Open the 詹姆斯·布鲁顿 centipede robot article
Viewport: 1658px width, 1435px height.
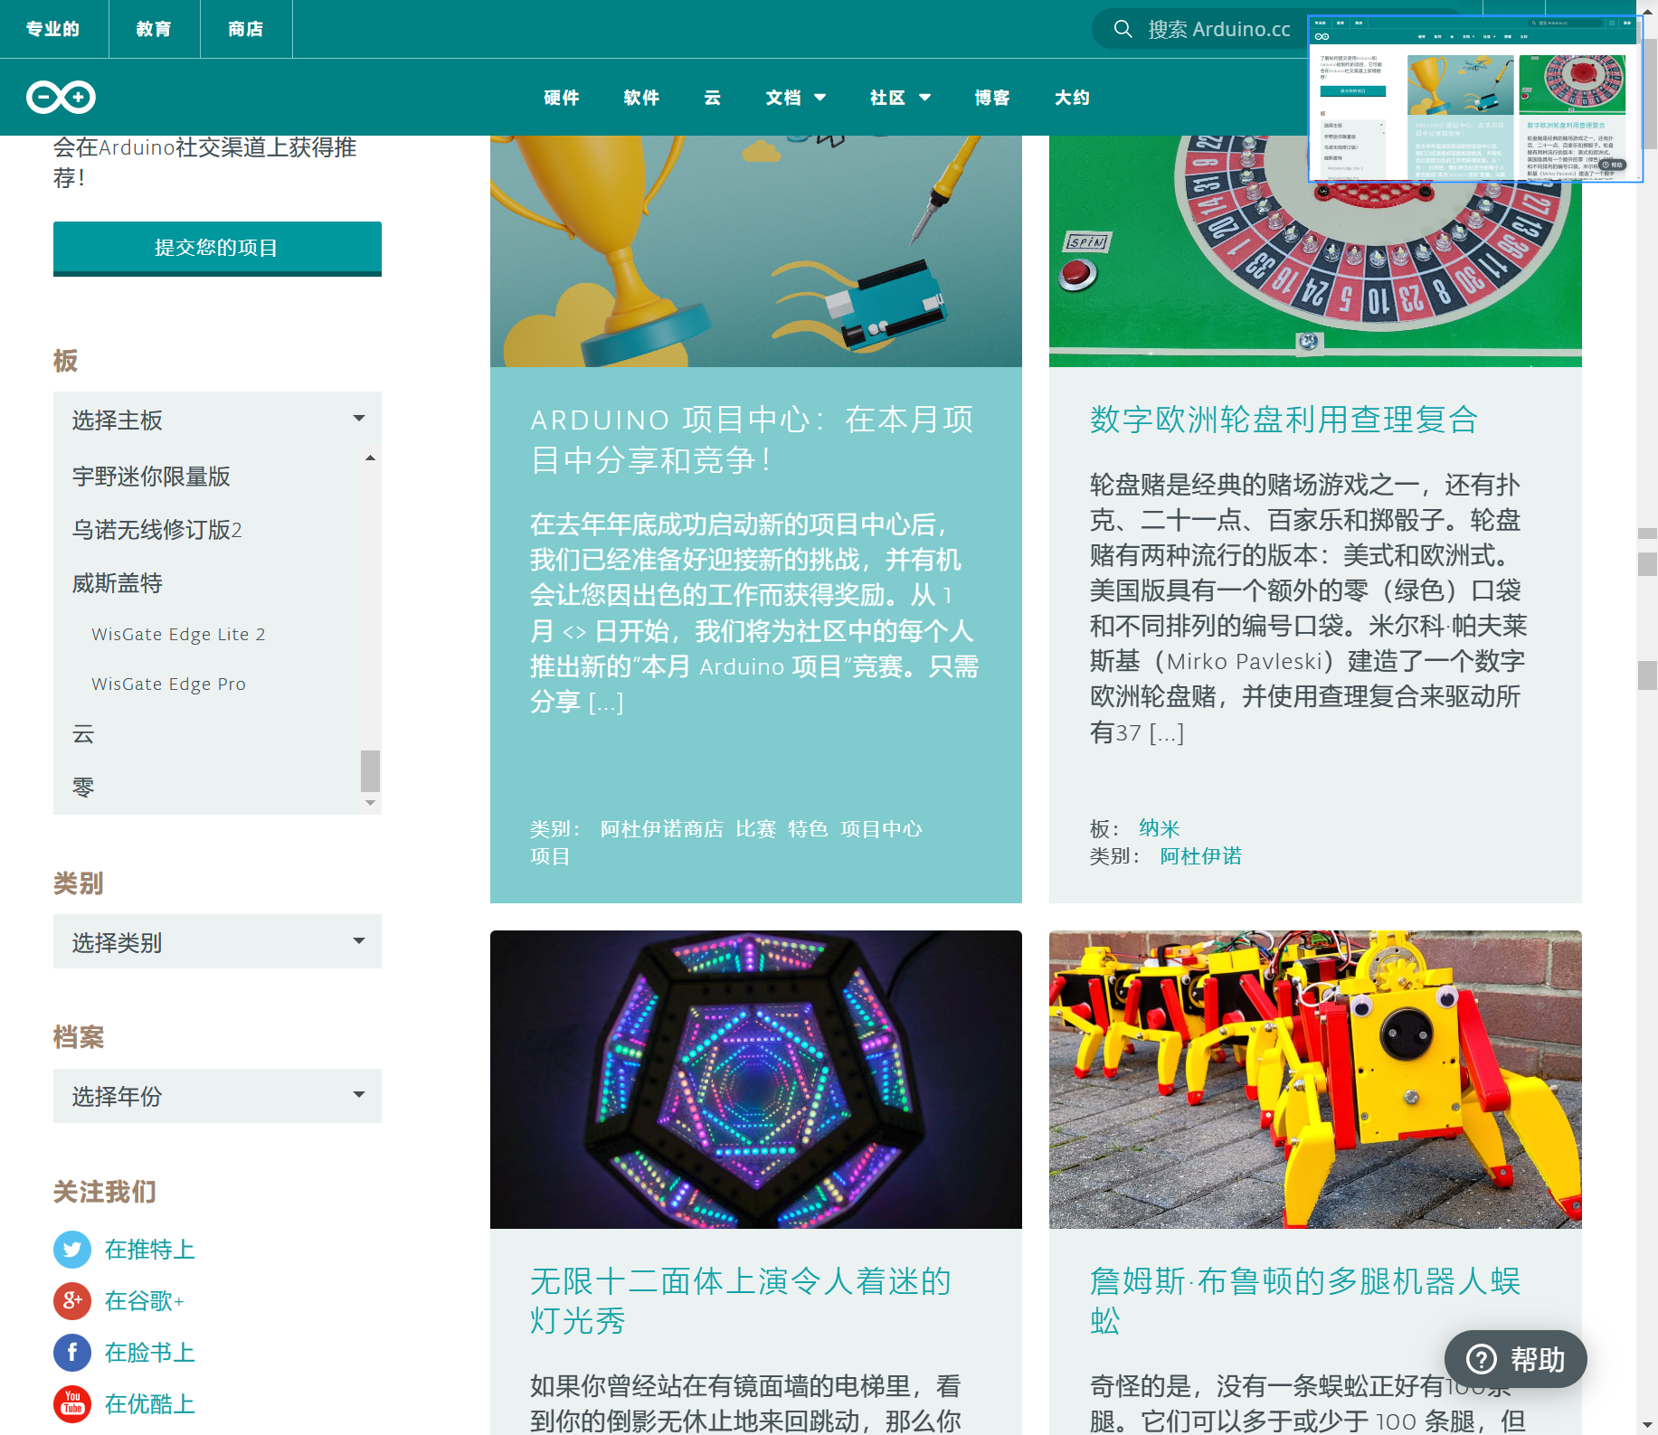pyautogui.click(x=1305, y=1300)
